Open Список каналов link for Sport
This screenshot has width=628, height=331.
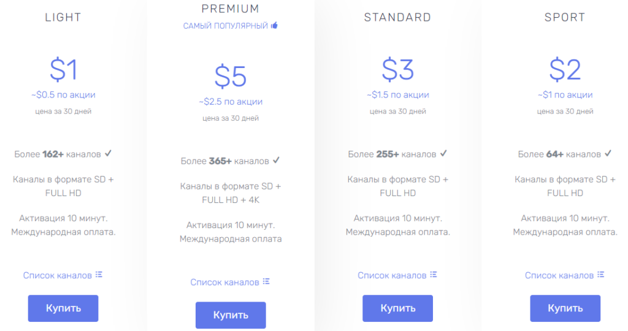(559, 275)
